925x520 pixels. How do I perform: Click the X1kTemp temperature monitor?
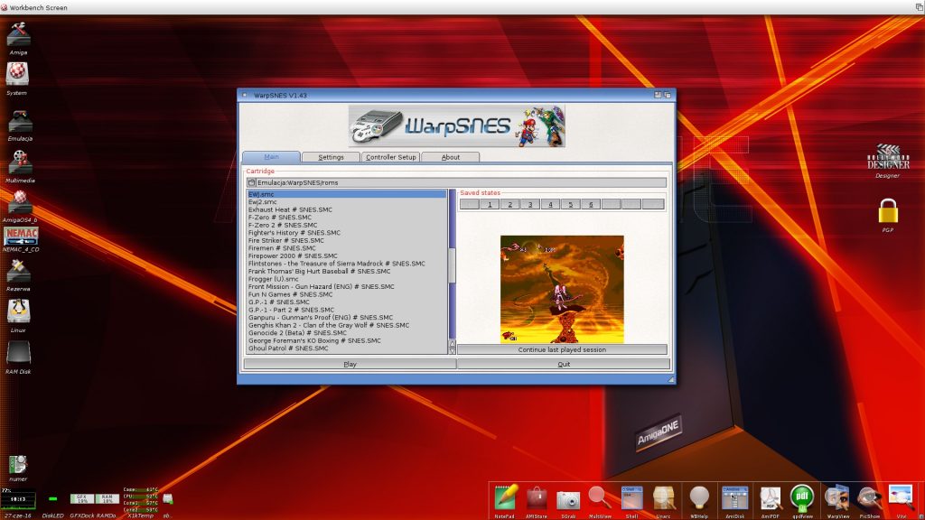coord(141,499)
